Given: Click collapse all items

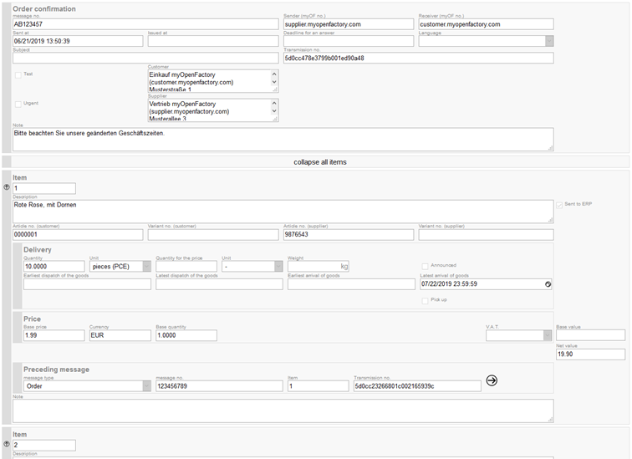Looking at the screenshot, I should click(x=320, y=162).
